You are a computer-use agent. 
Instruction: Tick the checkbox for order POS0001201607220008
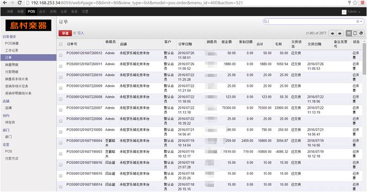click(x=61, y=99)
